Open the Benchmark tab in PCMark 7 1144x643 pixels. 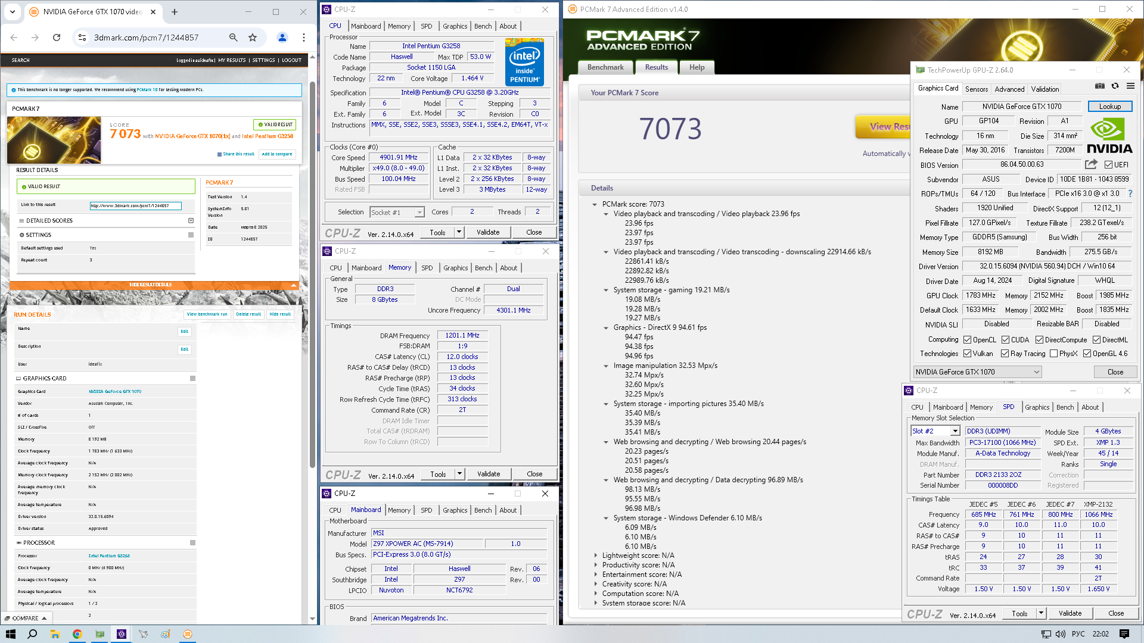click(x=605, y=67)
